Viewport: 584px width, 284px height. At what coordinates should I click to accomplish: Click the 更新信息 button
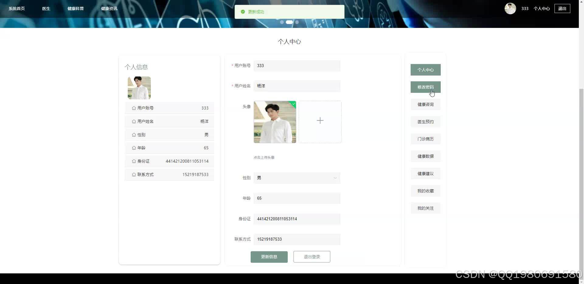(269, 257)
